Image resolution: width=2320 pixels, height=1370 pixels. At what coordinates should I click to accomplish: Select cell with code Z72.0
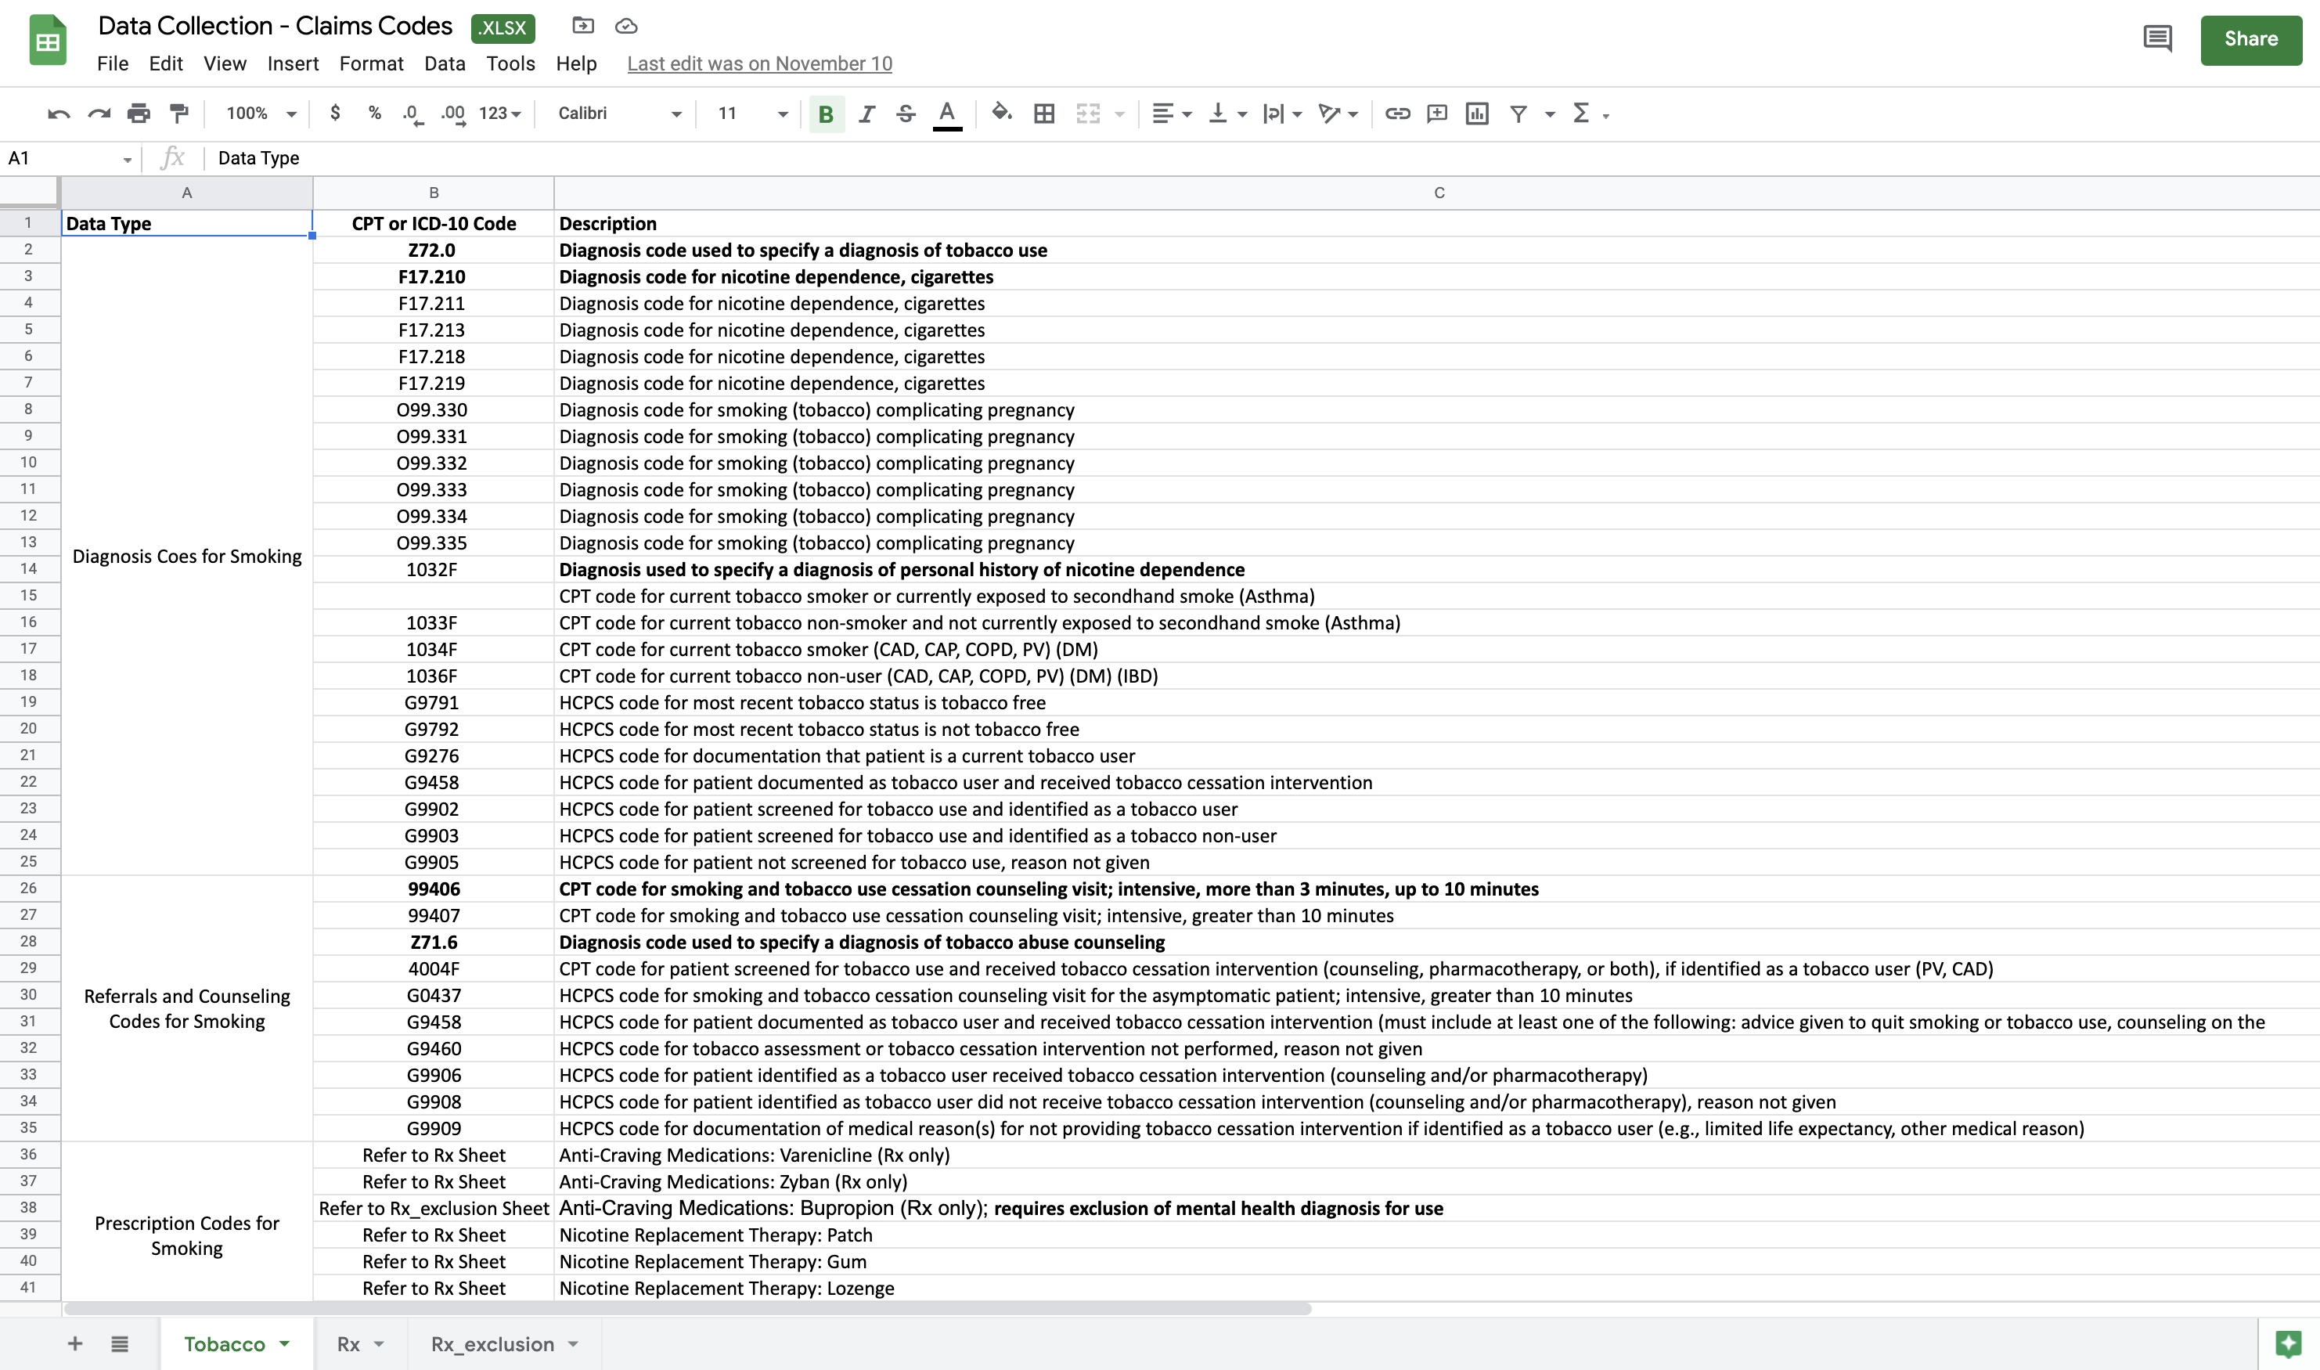tap(434, 251)
